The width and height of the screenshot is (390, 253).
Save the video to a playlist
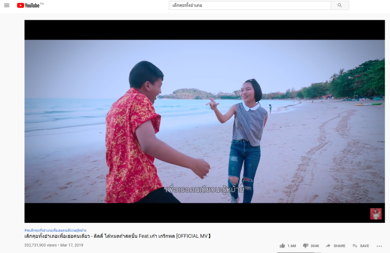[x=361, y=246]
